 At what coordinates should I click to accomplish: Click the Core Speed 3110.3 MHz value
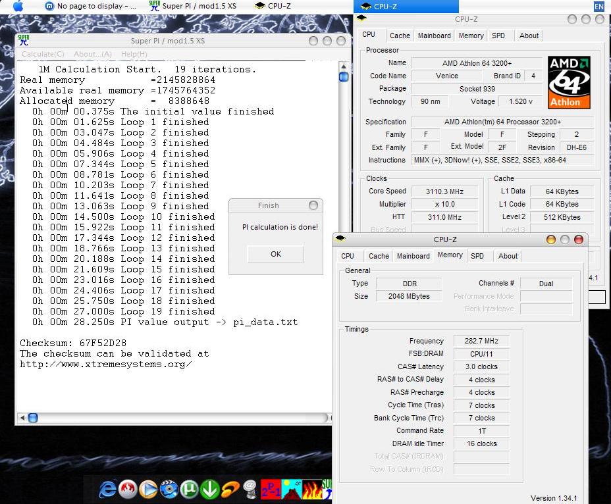444,191
